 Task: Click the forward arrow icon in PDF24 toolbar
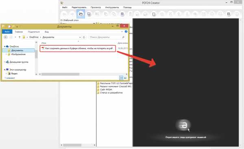tap(72, 14)
